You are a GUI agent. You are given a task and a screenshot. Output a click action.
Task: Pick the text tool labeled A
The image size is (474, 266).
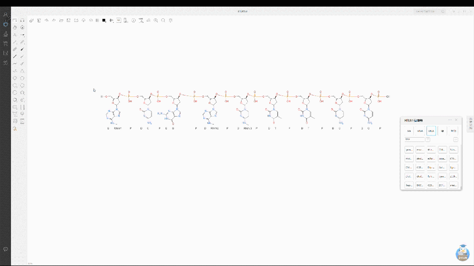(x=15, y=35)
